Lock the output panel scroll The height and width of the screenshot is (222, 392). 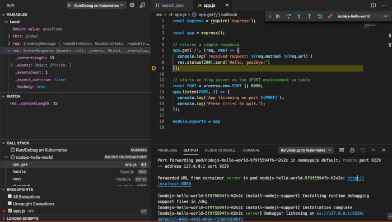tap(352, 150)
